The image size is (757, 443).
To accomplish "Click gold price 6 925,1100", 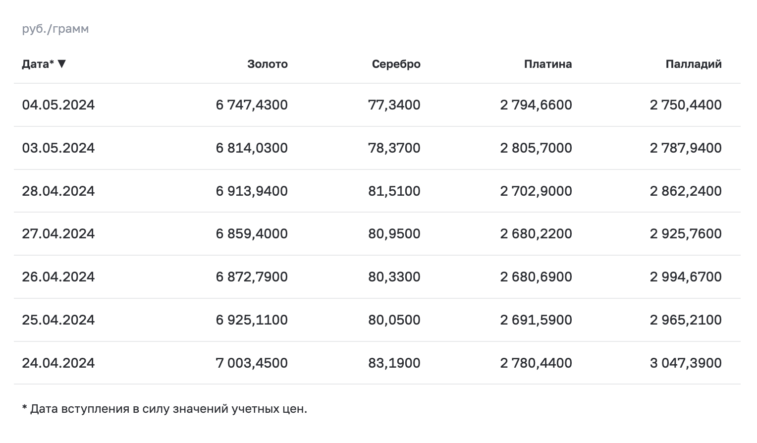I will (x=252, y=320).
